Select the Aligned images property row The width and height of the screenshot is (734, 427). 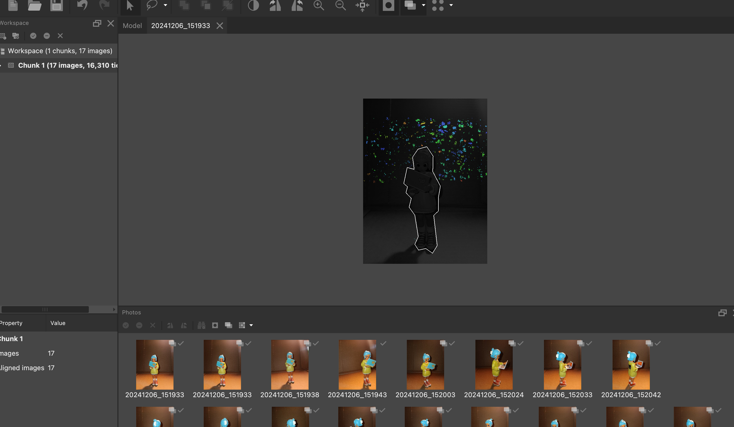59,368
